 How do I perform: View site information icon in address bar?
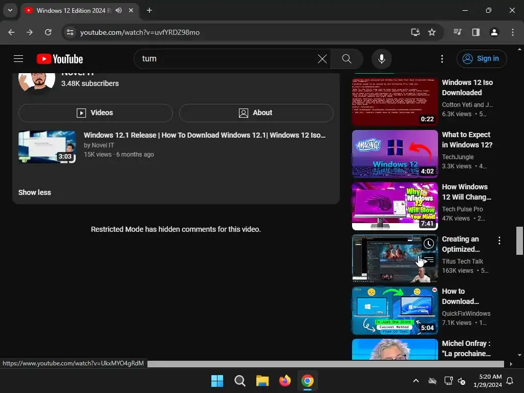coord(70,32)
